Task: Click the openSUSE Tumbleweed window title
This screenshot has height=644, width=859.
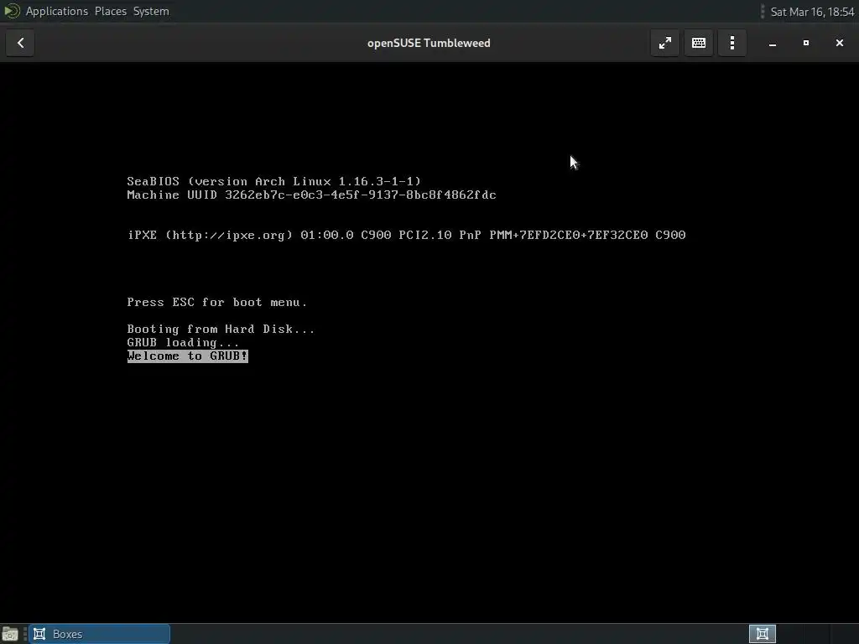Action: coord(429,43)
